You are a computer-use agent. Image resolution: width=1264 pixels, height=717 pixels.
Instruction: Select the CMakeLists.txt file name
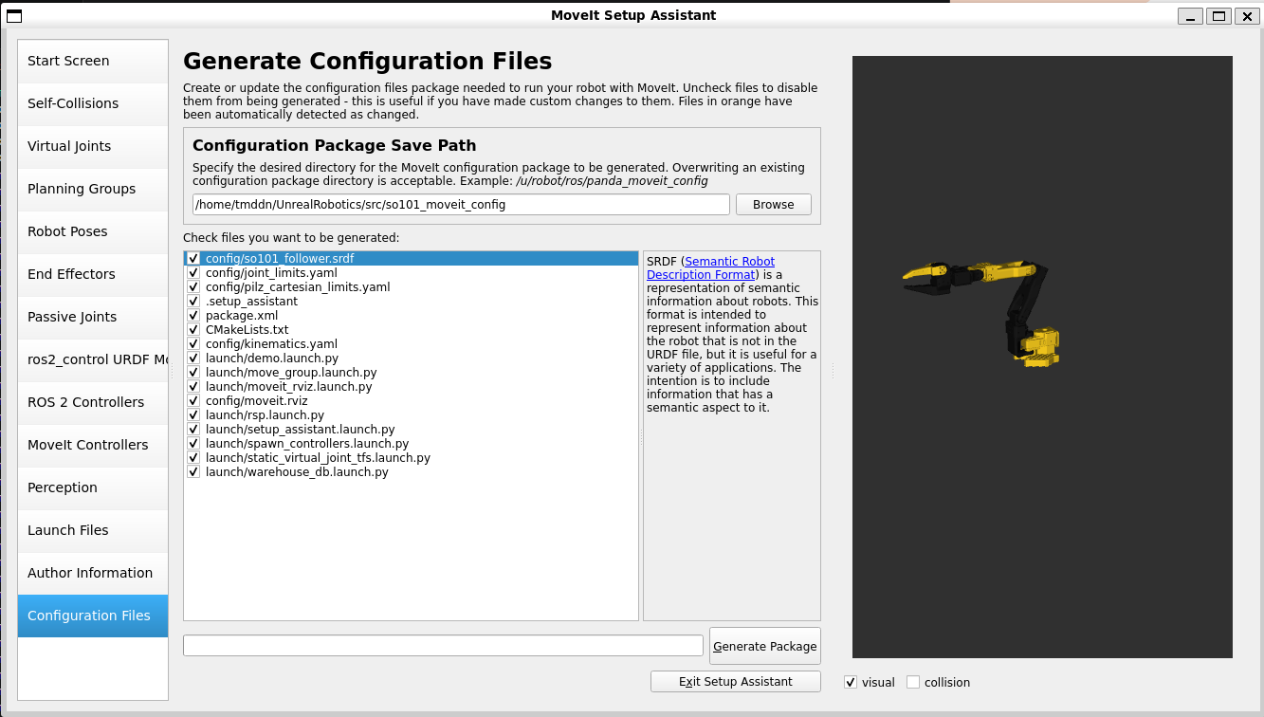pos(247,329)
